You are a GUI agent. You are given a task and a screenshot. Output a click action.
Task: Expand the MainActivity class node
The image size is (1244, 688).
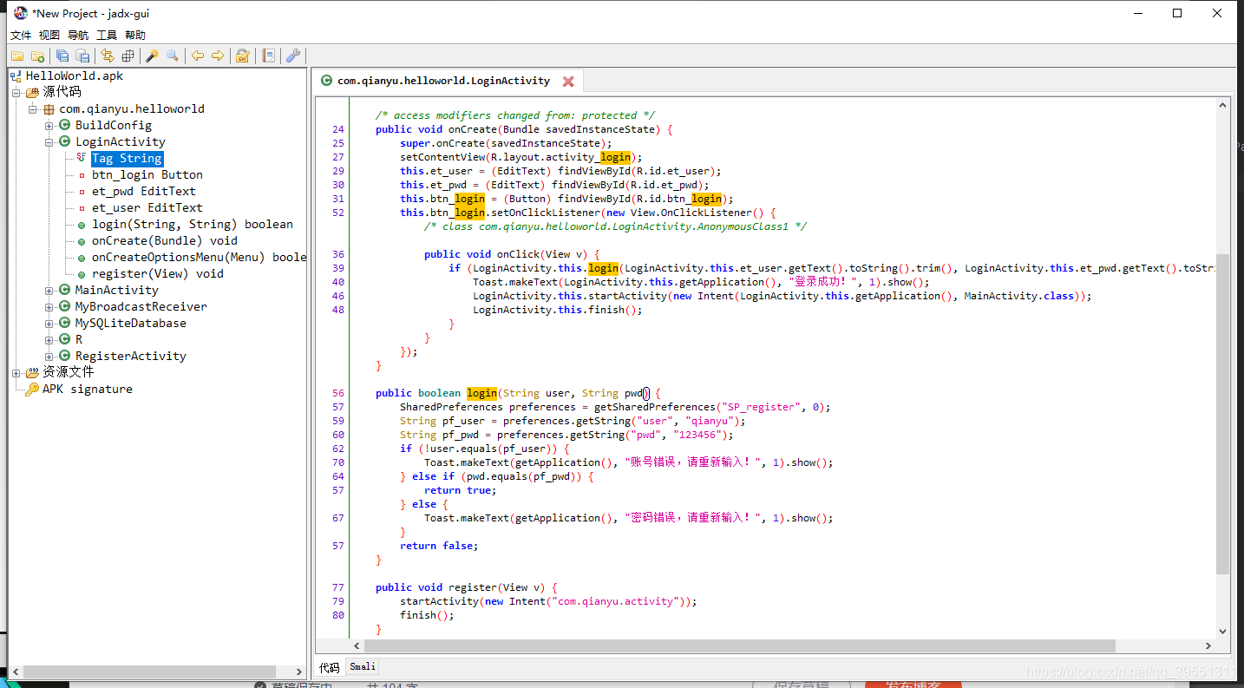click(x=49, y=291)
